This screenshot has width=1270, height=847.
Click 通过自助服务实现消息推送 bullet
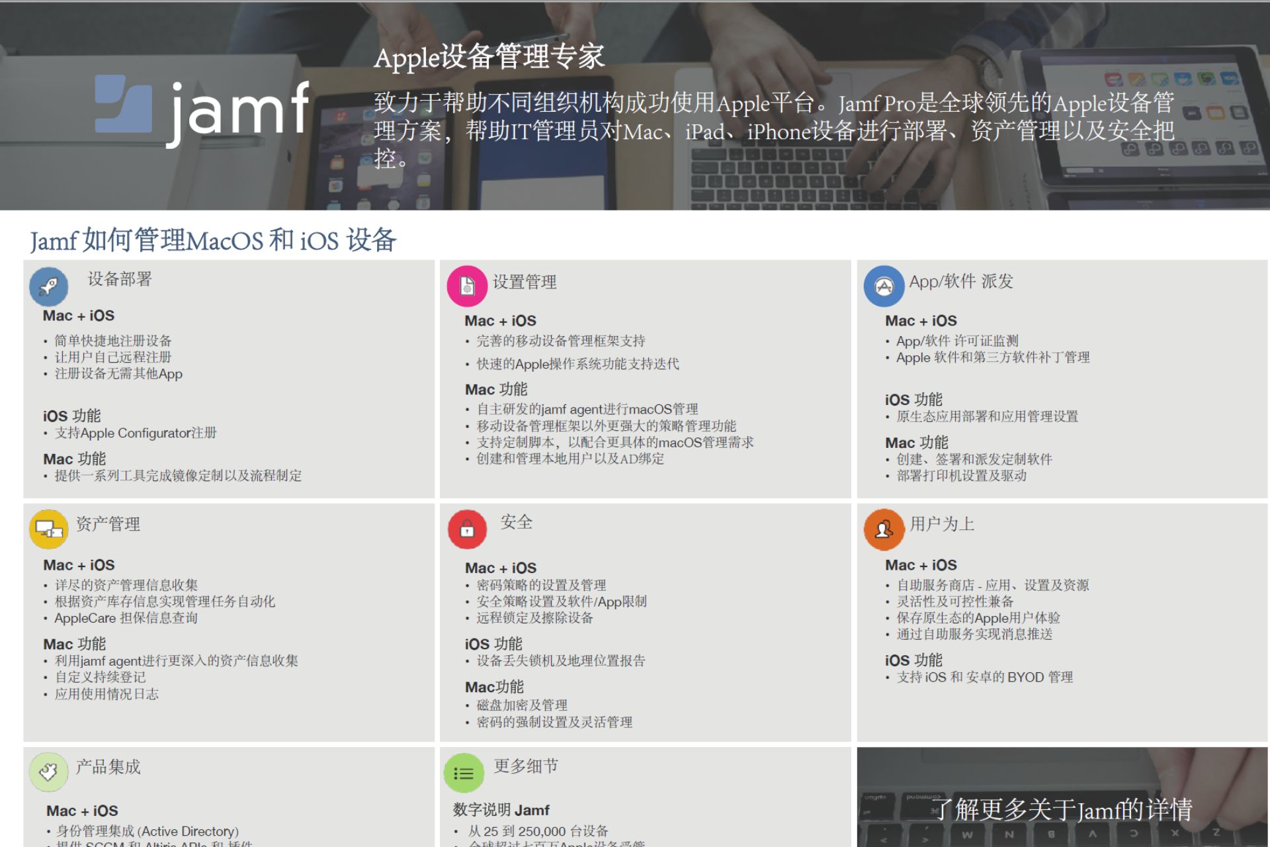(974, 635)
